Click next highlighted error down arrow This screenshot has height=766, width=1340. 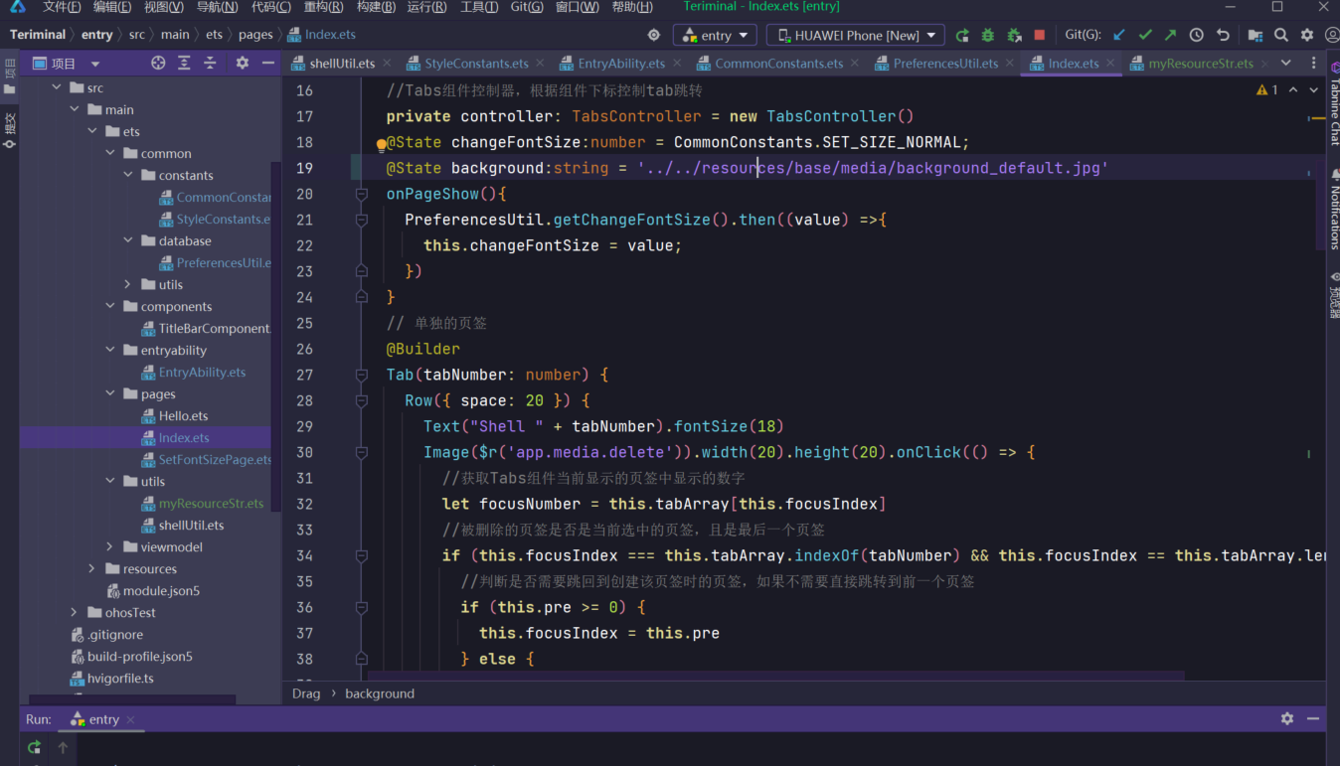[x=1312, y=90]
